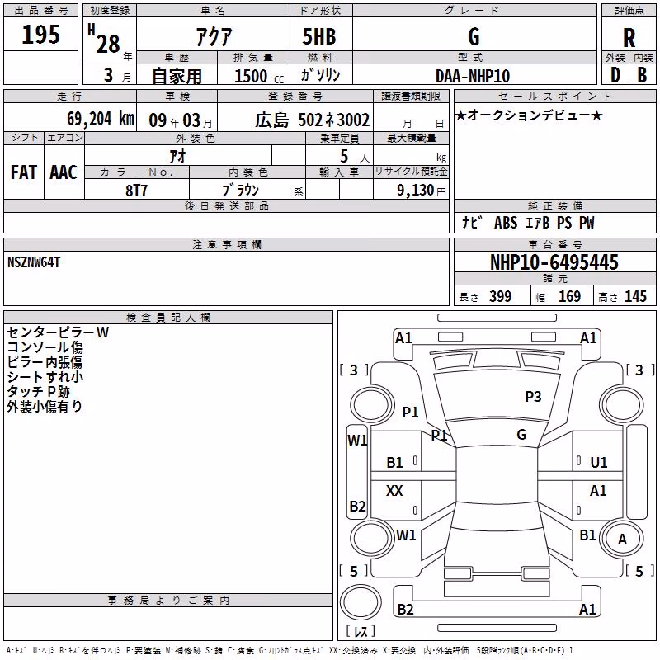Click interior color ブラウン
Image resolution: width=660 pixels, height=660 pixels.
point(241,191)
